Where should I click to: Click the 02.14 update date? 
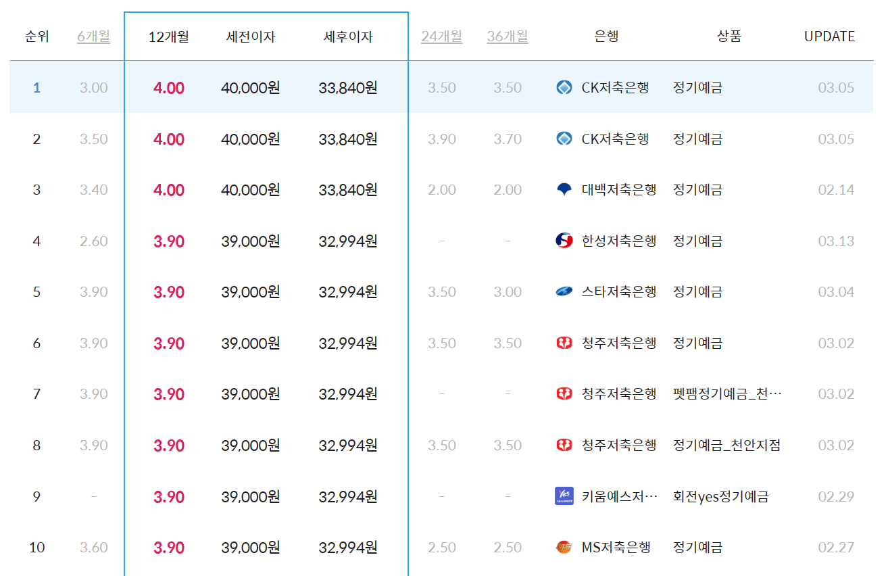[x=836, y=190]
